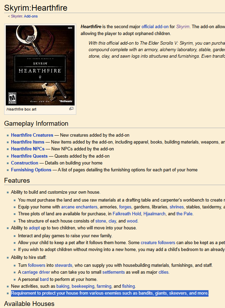225x308 pixels.
Task: Click the 'Hearthfire box art' caption
Action: pyautogui.click(x=21, y=109)
